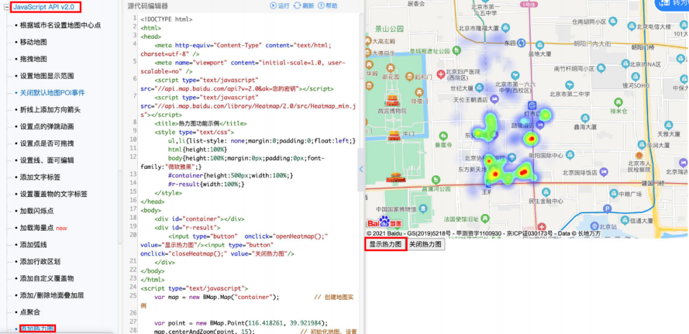689x334 pixels.
Task: Click the 中国国家博物馆 museum icon
Action: point(423,208)
